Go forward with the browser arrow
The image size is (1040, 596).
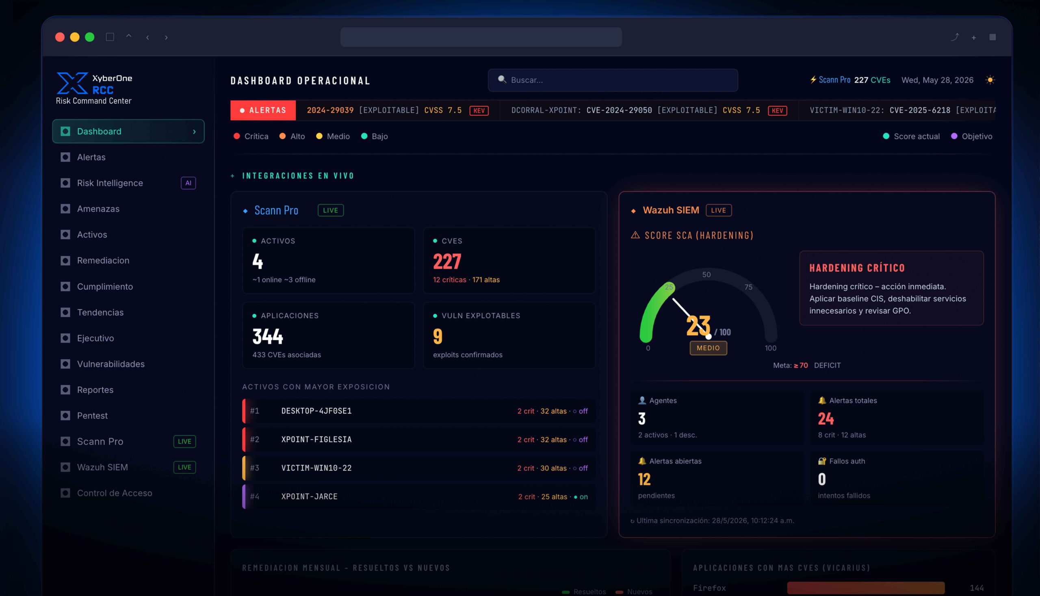coord(166,38)
